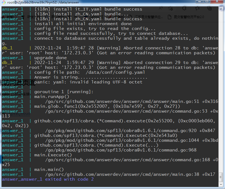Screen dimensions: 225x189
Task: Click the faint favorites star-plus icon behind terminal
Action: (171, 9)
